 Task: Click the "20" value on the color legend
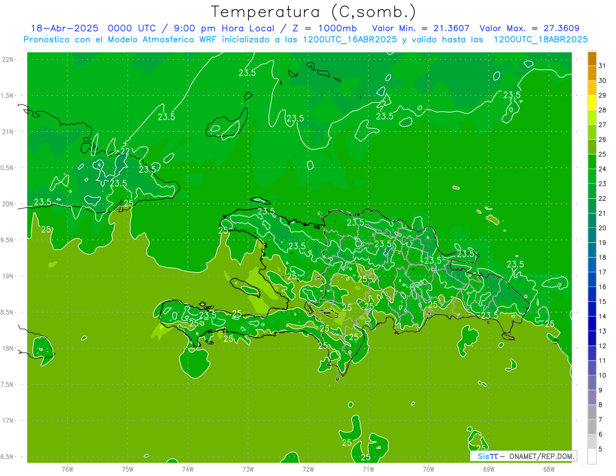coord(603,228)
